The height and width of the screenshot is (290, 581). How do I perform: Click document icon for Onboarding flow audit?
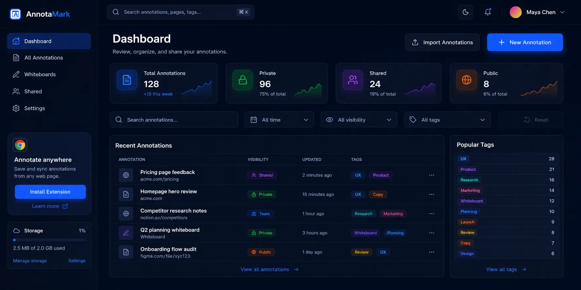click(x=126, y=252)
